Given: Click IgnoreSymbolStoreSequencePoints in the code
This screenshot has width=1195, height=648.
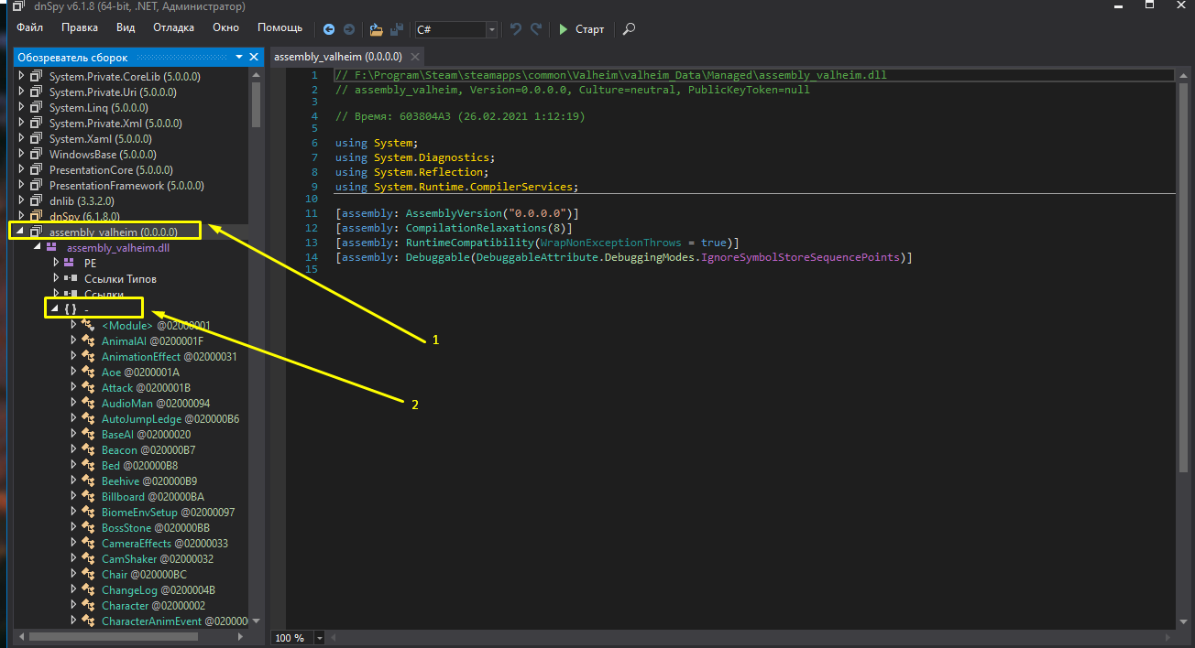Looking at the screenshot, I should [x=801, y=258].
